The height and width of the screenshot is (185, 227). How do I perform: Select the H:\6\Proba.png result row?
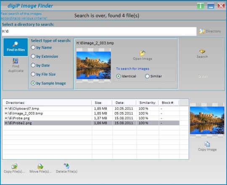tap(92, 118)
